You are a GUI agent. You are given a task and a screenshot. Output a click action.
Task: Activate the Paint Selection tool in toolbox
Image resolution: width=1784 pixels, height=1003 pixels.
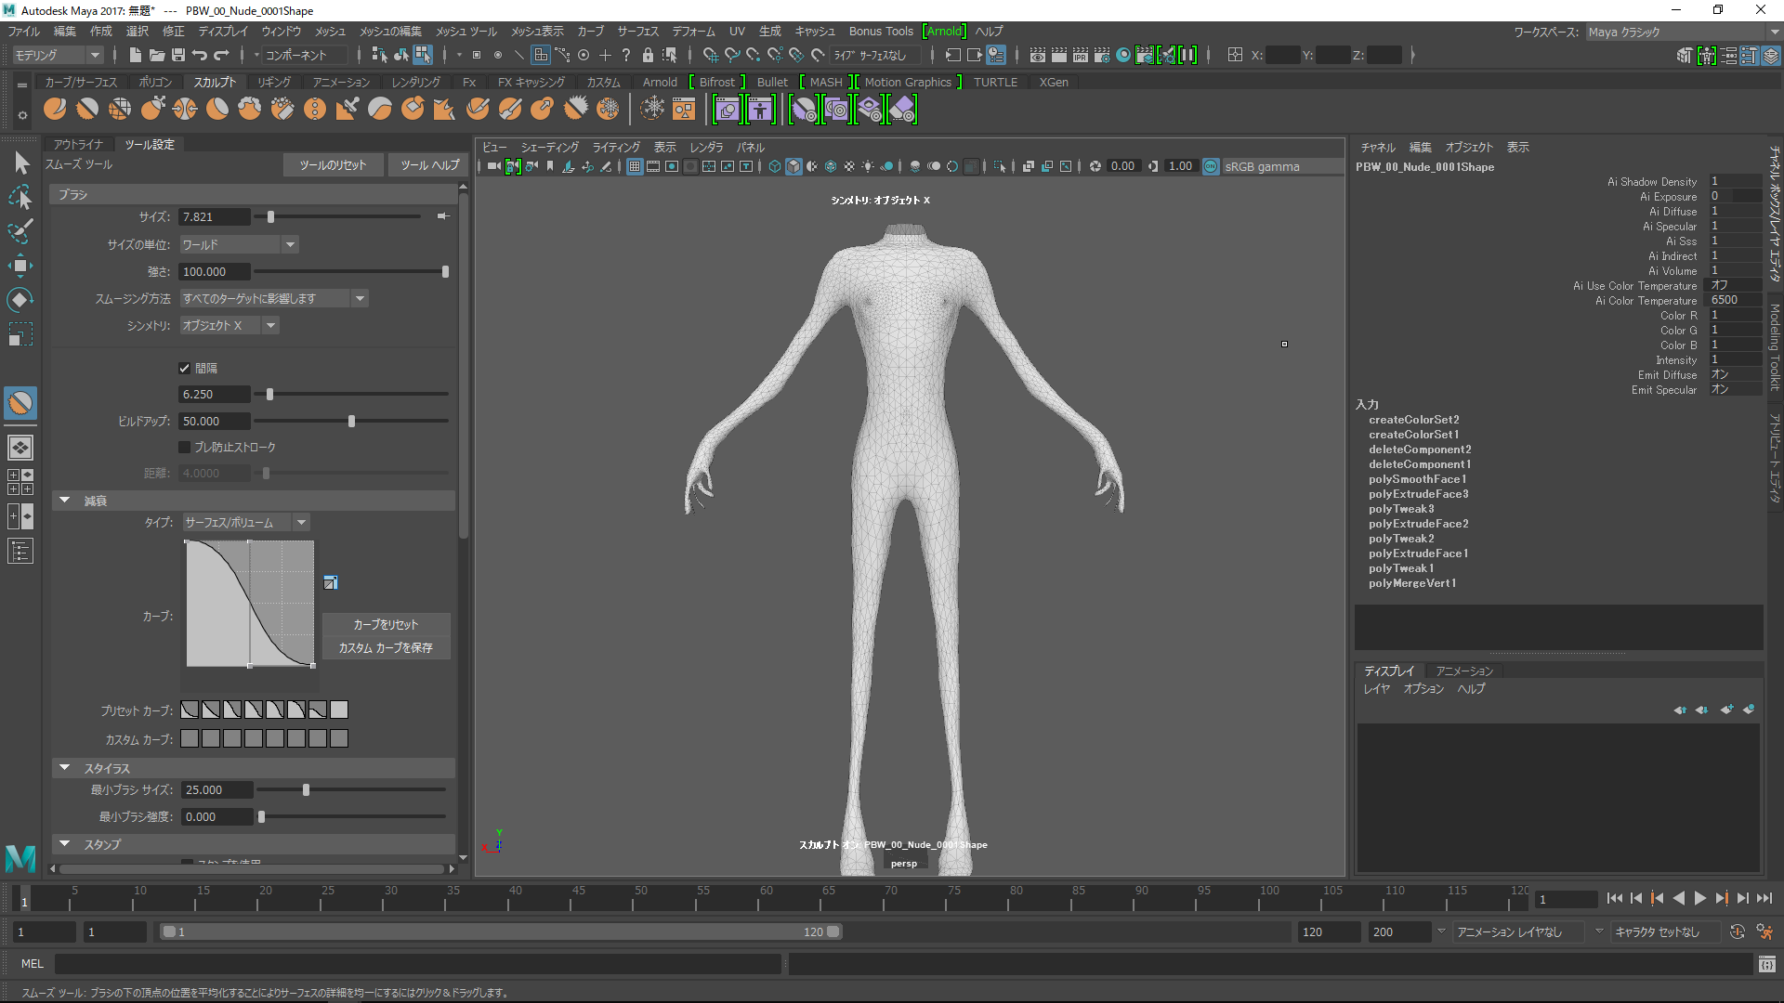tap(20, 231)
